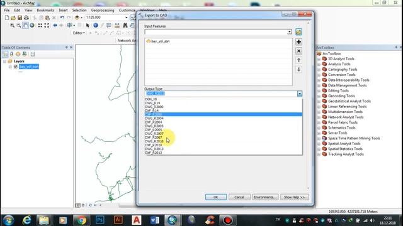This screenshot has height=226, width=403.
Task: Open Word from the taskbar
Action: coord(155,220)
